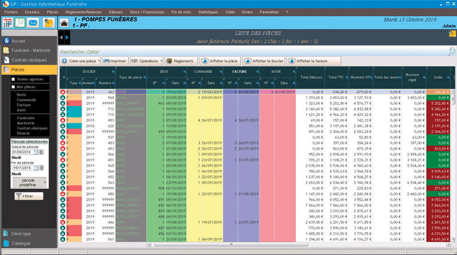This screenshot has height=255, width=457.
Task: Click Début de période stepper
Action: [x=41, y=152]
